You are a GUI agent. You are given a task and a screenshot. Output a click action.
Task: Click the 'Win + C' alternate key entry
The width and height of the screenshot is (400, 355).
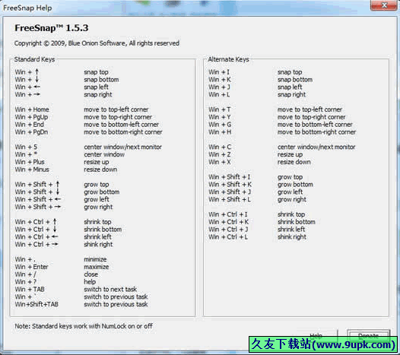220,147
